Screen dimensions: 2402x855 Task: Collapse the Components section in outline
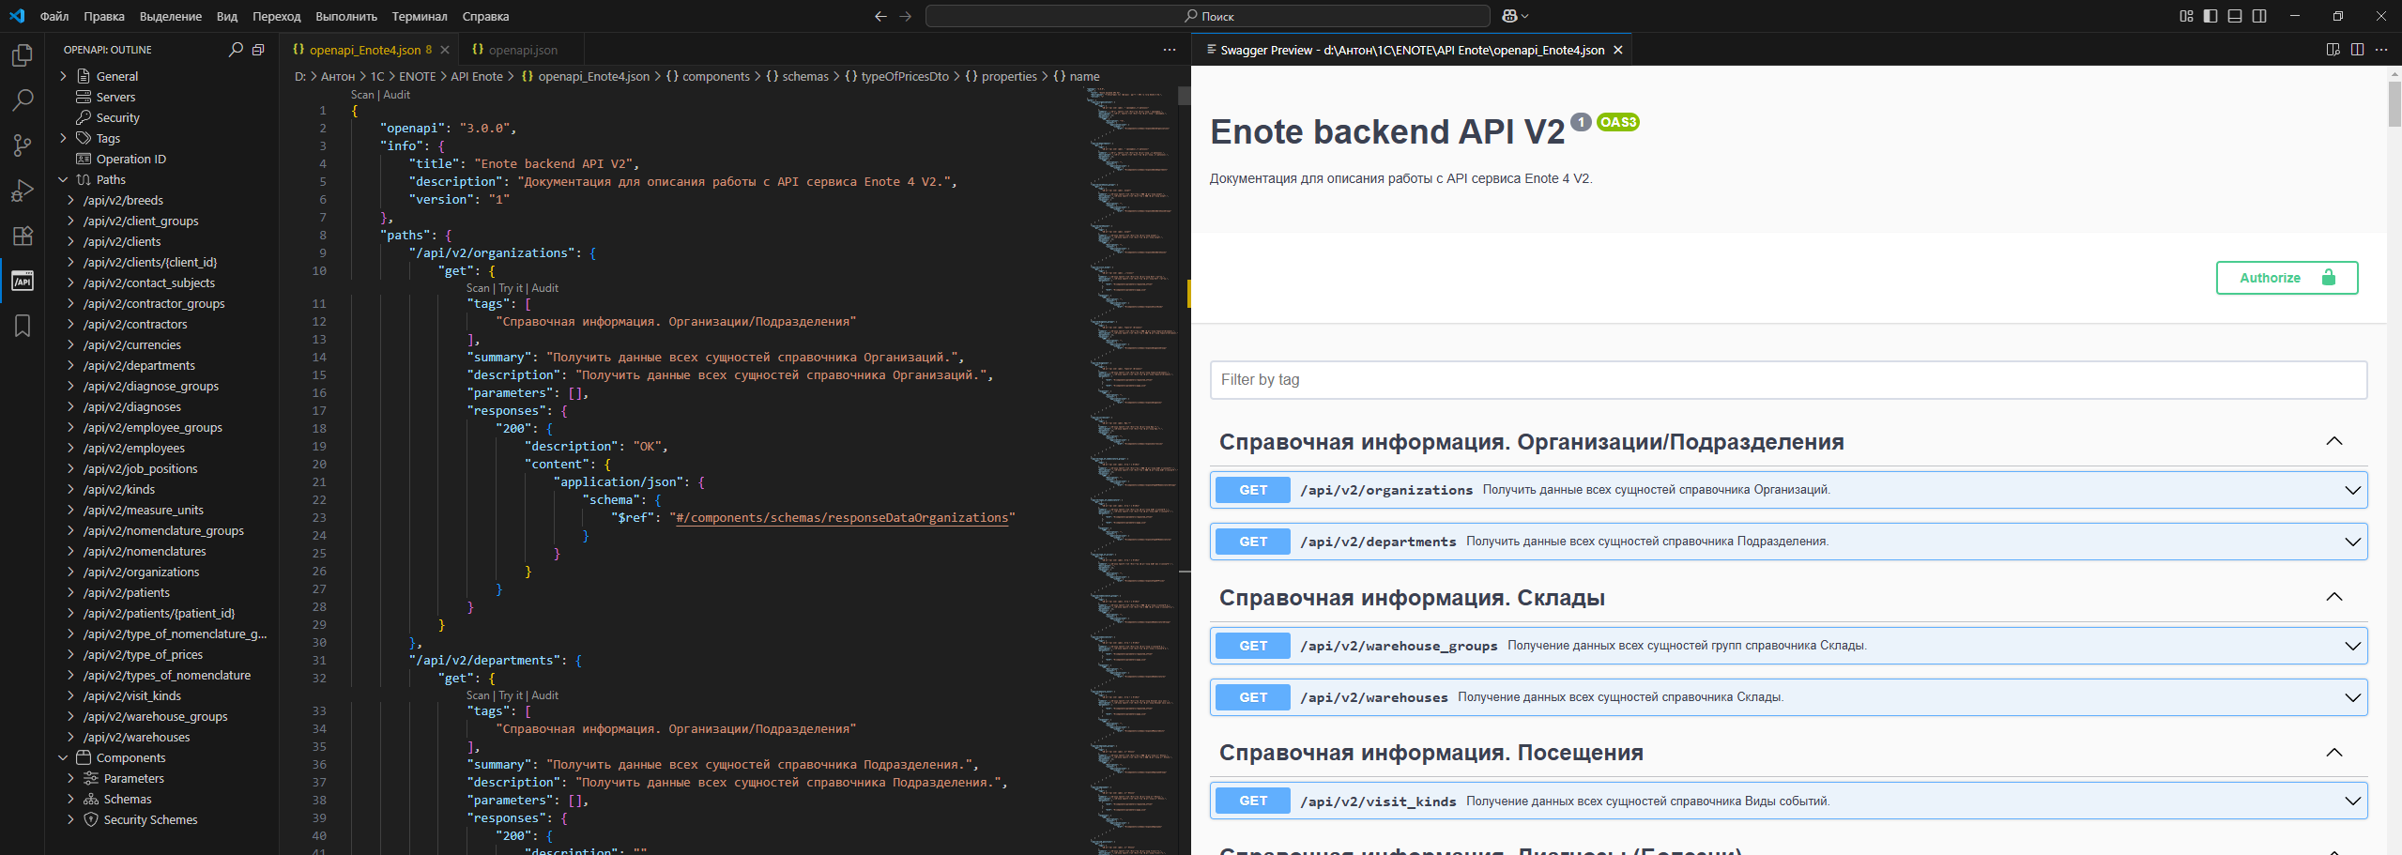(x=64, y=757)
